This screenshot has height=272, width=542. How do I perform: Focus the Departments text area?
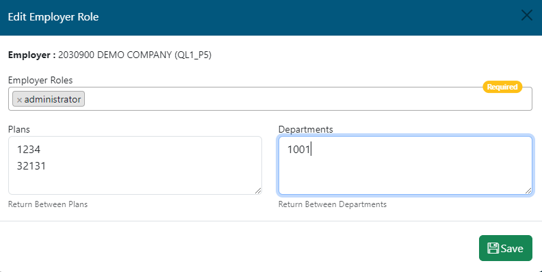pyautogui.click(x=405, y=165)
